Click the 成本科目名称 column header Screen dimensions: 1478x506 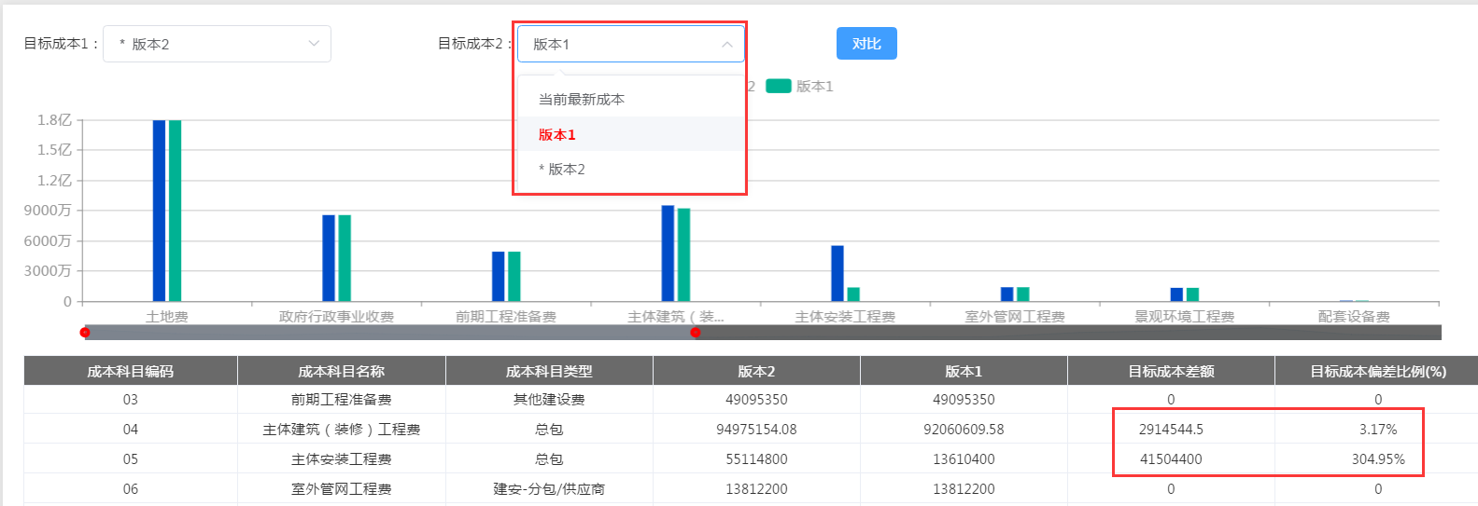tap(342, 371)
